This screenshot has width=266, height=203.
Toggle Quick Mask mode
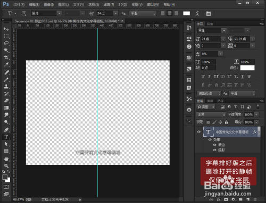[6, 187]
